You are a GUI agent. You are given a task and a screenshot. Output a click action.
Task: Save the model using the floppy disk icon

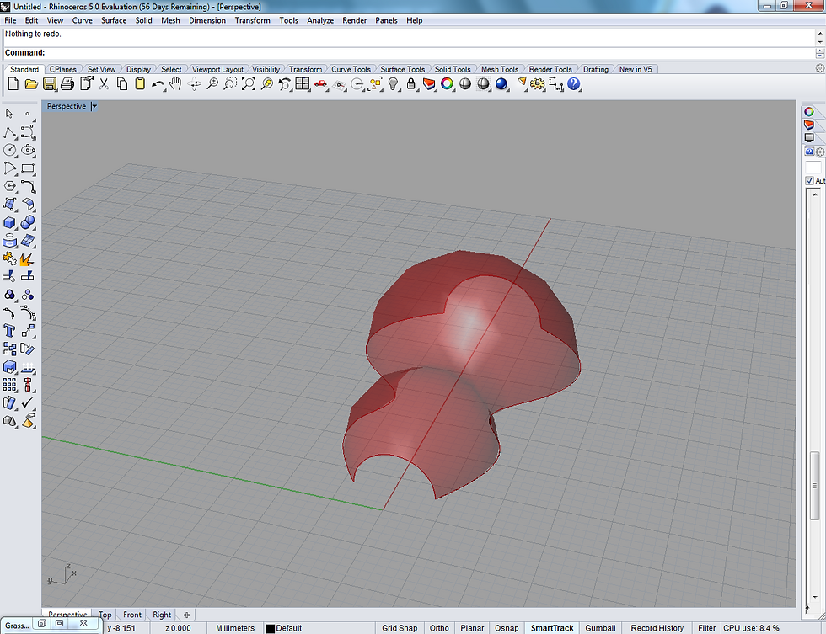(50, 84)
